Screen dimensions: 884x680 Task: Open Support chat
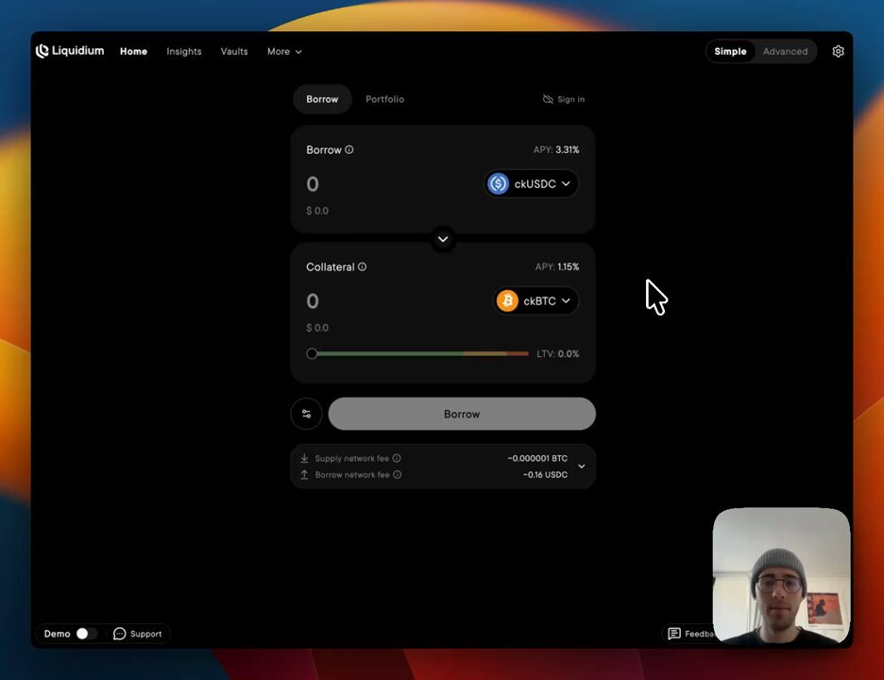coord(138,634)
